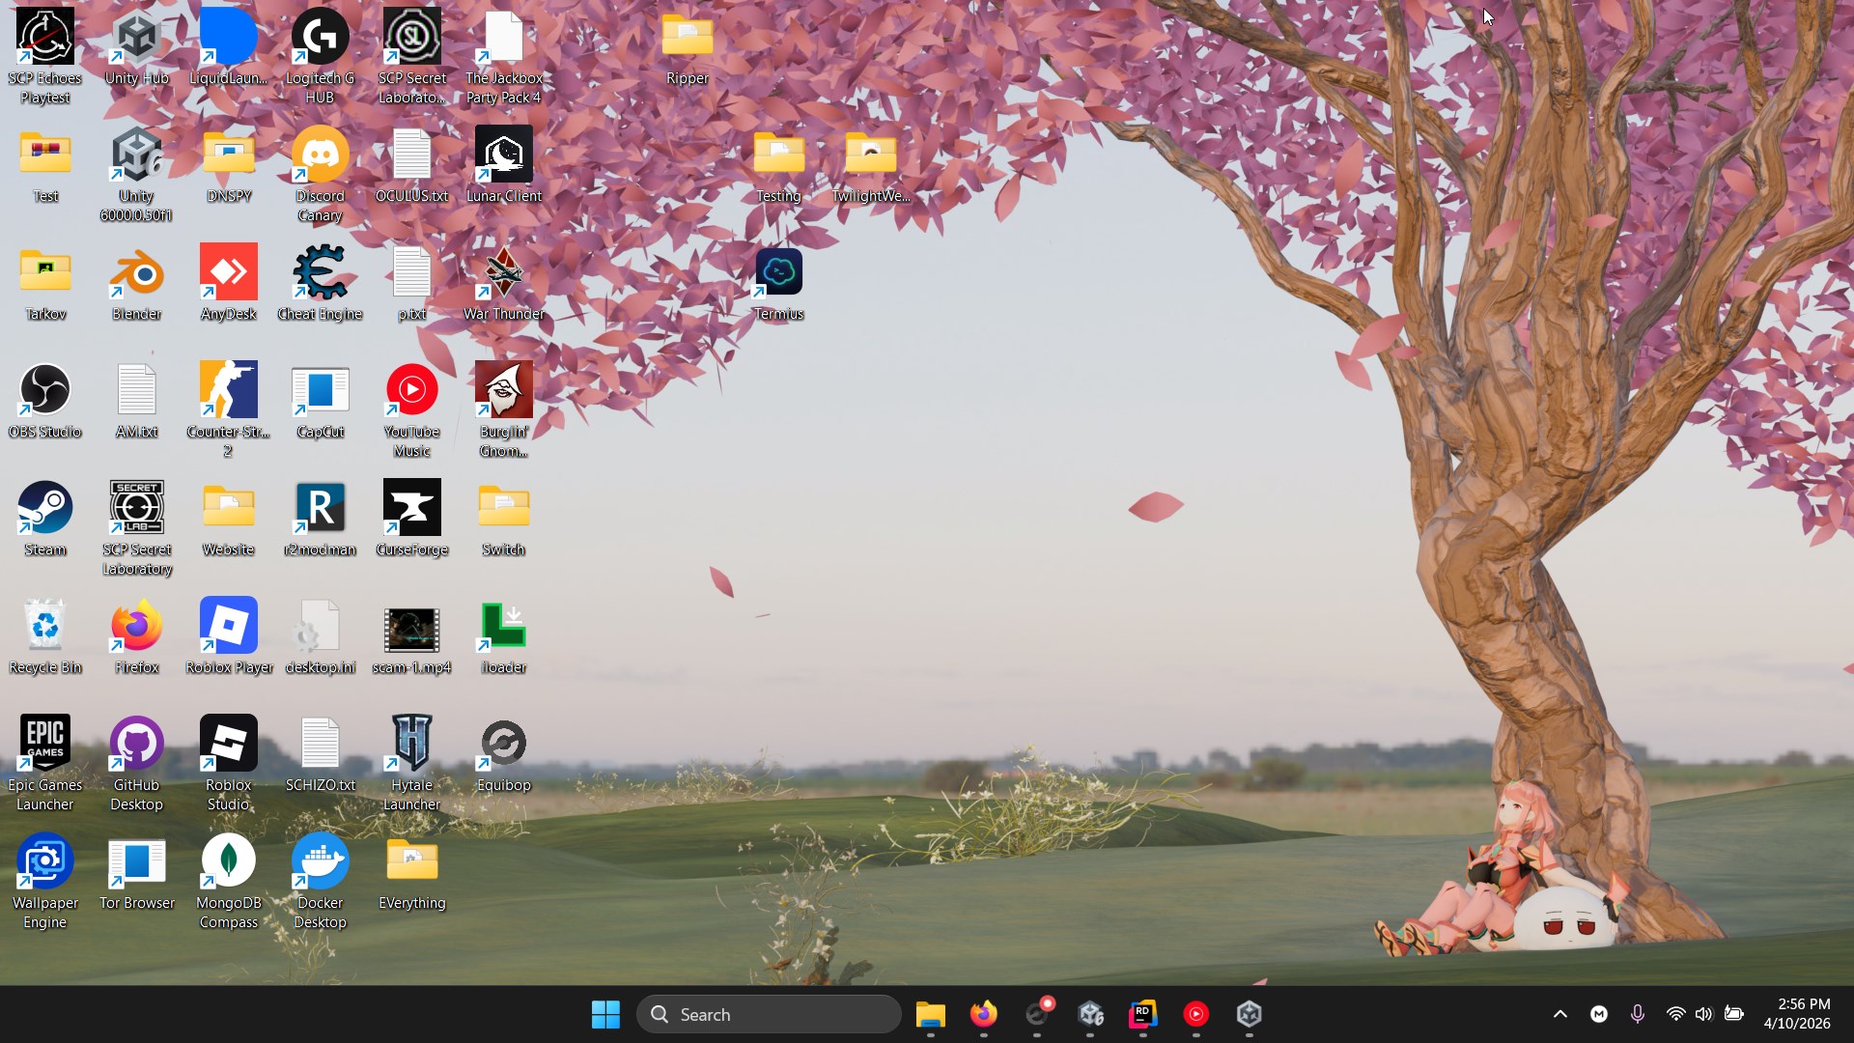Open the Windows Start menu

pyautogui.click(x=605, y=1014)
